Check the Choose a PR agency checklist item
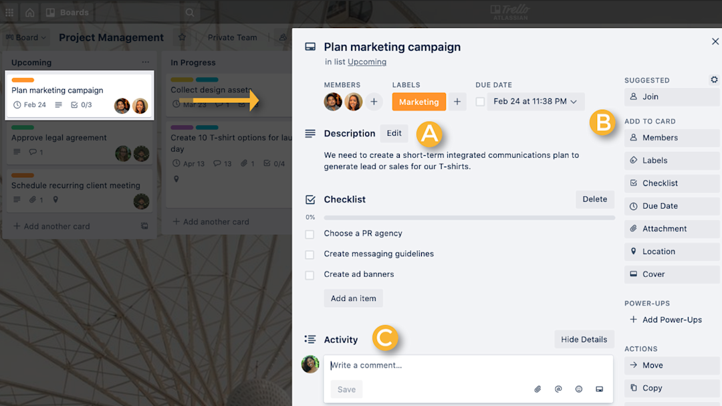The image size is (722, 406). [x=310, y=234]
